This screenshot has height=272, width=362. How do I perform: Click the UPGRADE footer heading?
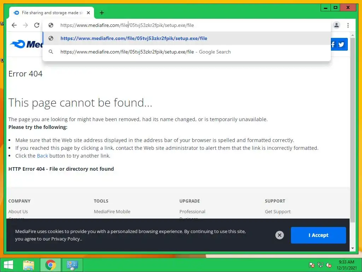(x=189, y=201)
